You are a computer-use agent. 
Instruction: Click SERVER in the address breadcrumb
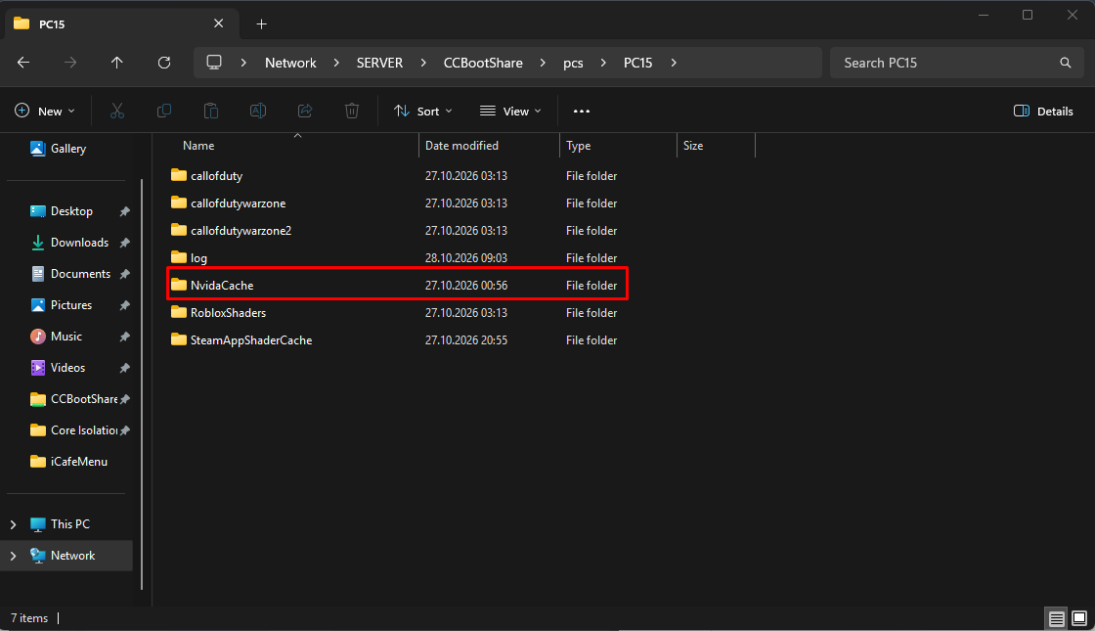[x=380, y=63]
